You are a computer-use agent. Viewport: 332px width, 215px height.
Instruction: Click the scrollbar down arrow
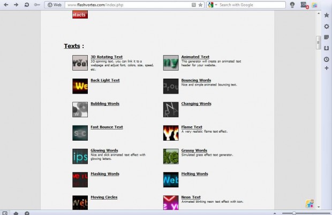tap(319, 206)
